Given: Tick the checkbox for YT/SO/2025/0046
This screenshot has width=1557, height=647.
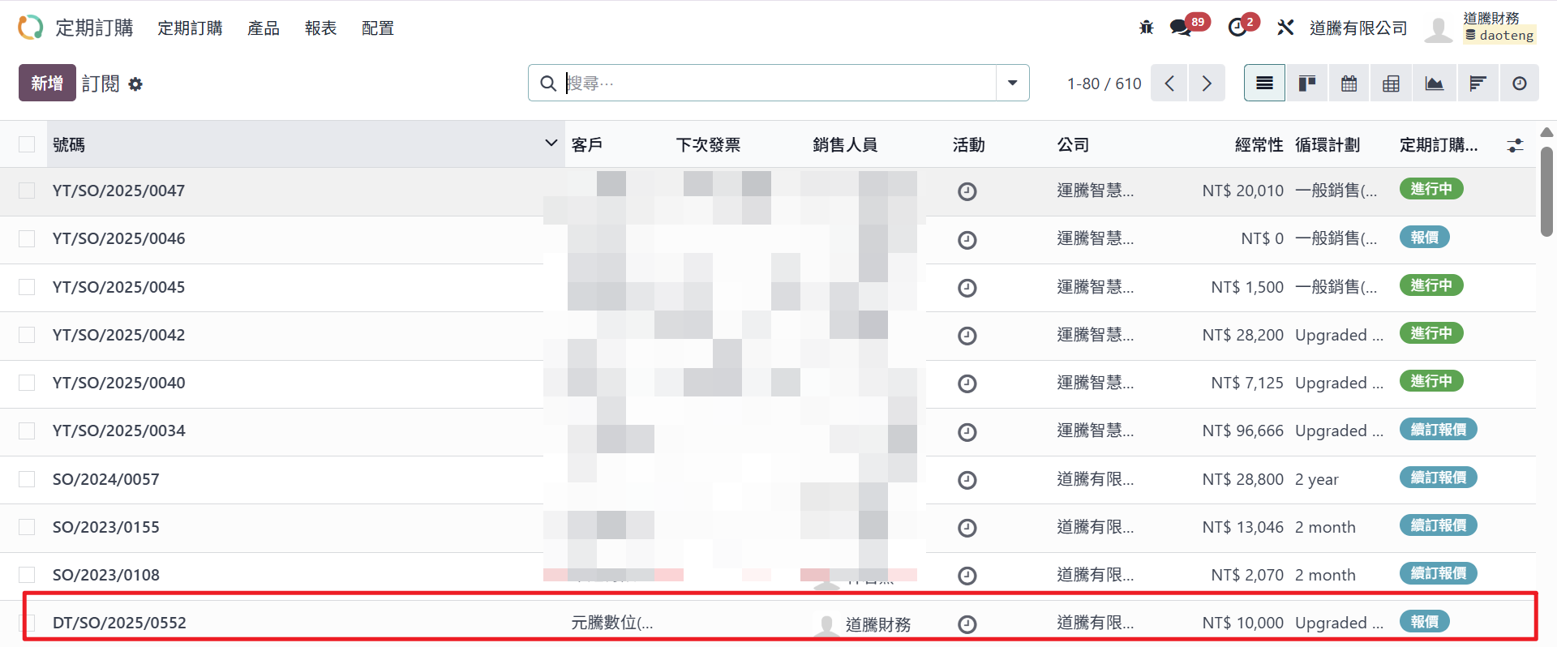Looking at the screenshot, I should [x=27, y=238].
